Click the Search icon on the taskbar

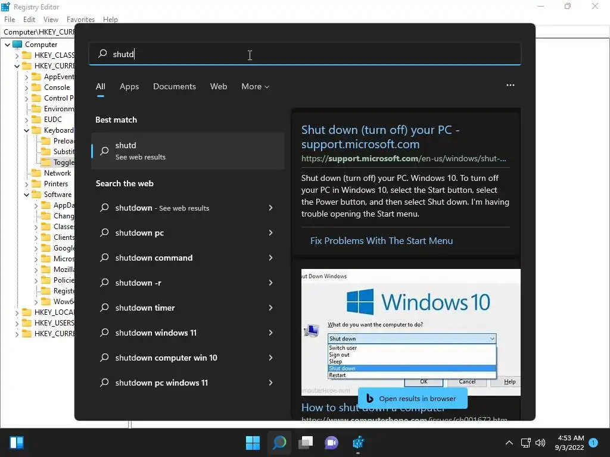(279, 443)
